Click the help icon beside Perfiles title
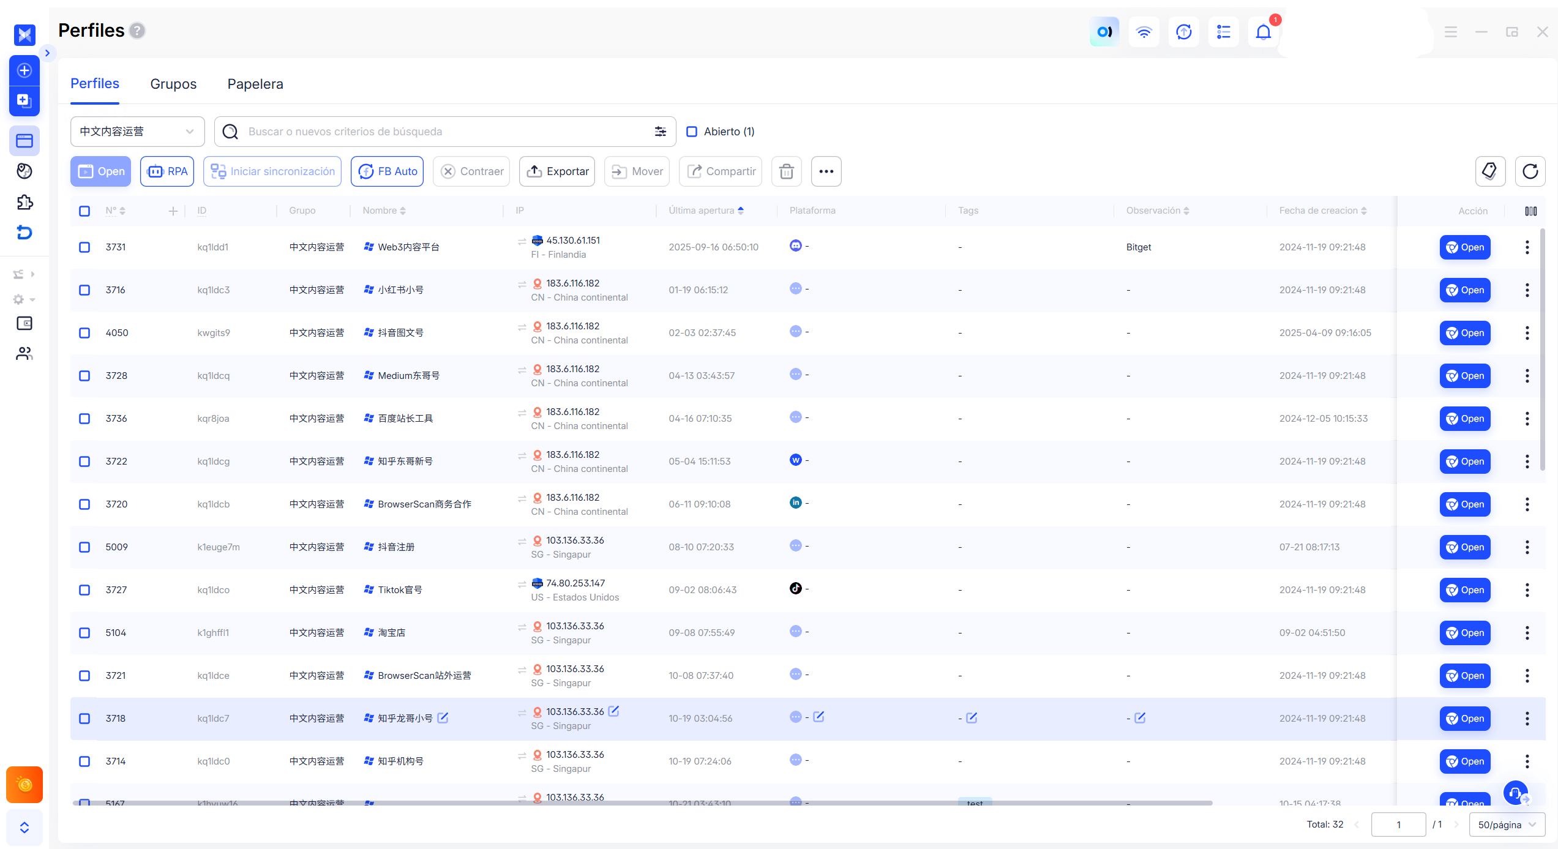 (138, 31)
